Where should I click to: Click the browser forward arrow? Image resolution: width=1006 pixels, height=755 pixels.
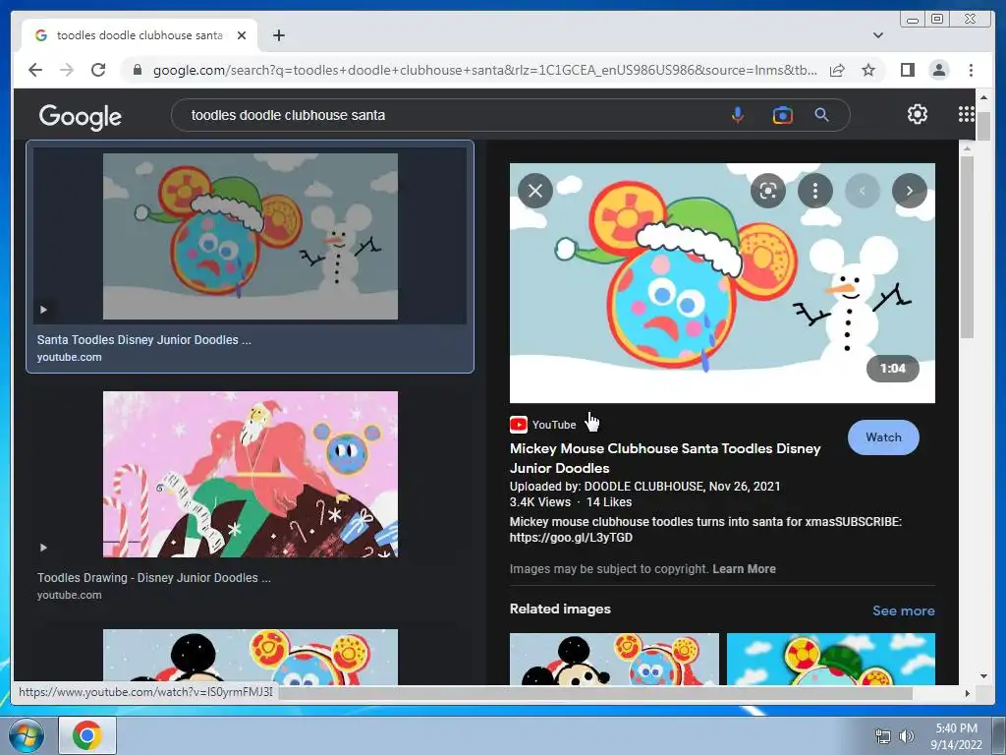tap(67, 70)
